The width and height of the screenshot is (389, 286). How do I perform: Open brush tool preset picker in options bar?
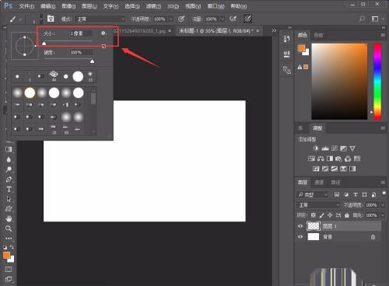(16, 19)
